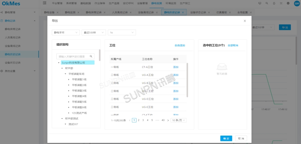Close the 设备状态记录 tab with its X
Image resolution: width=301 pixels, height=144 pixels.
tap(209, 13)
